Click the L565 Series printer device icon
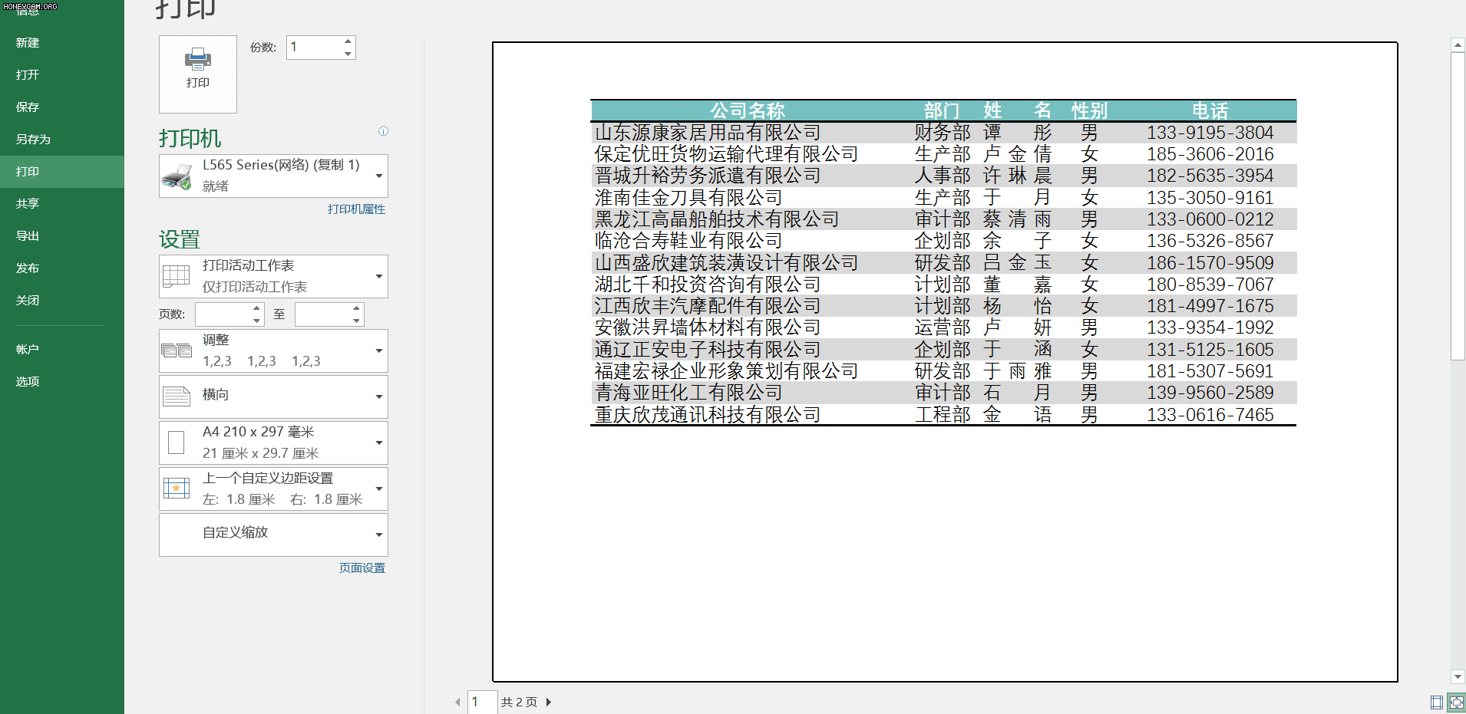The image size is (1466, 714). (177, 176)
